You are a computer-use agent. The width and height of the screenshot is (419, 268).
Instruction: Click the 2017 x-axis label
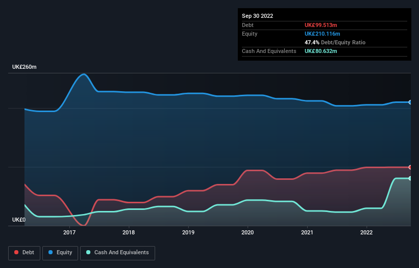[x=69, y=232]
